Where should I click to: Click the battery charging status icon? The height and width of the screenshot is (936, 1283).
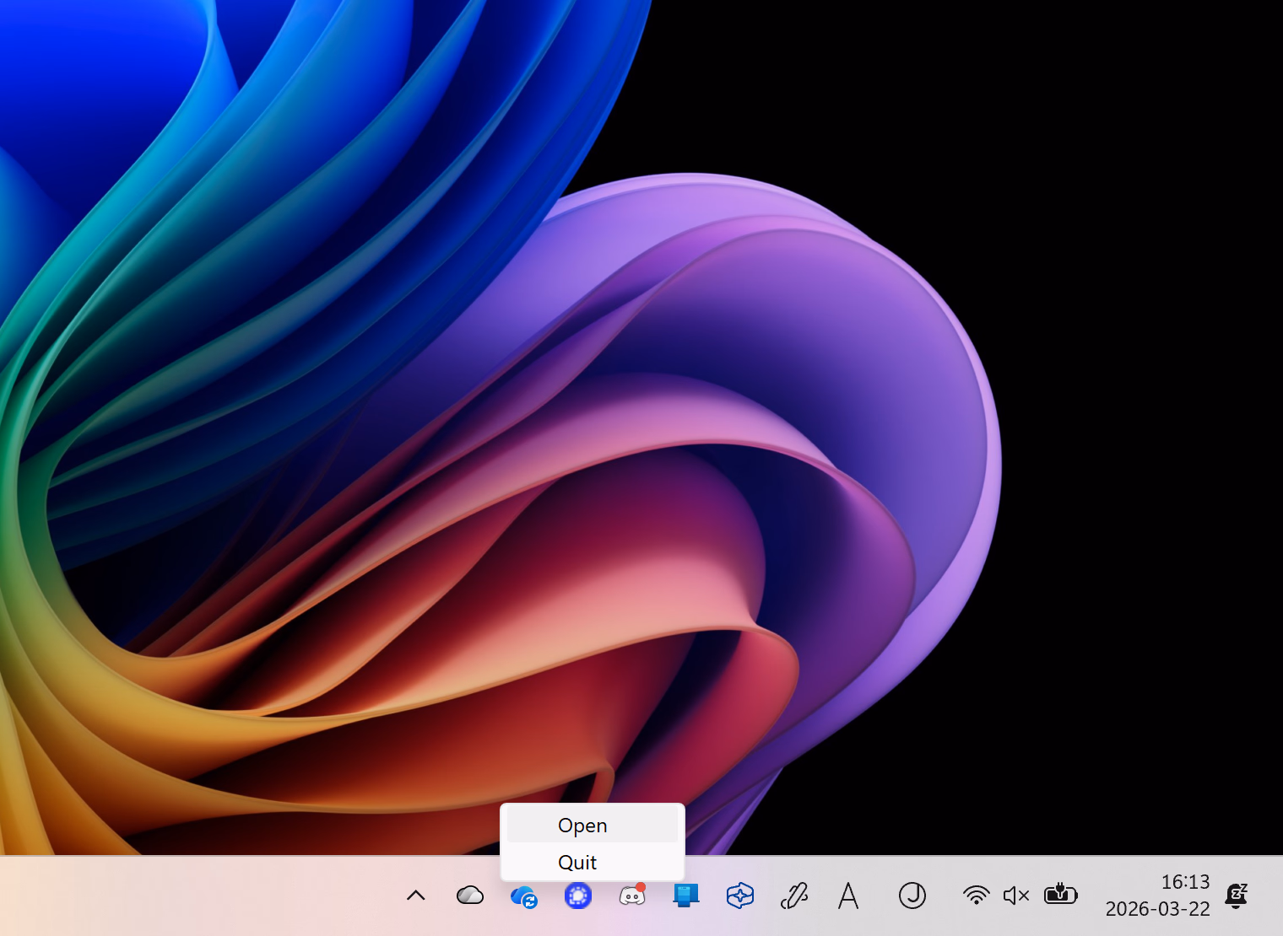1060,895
